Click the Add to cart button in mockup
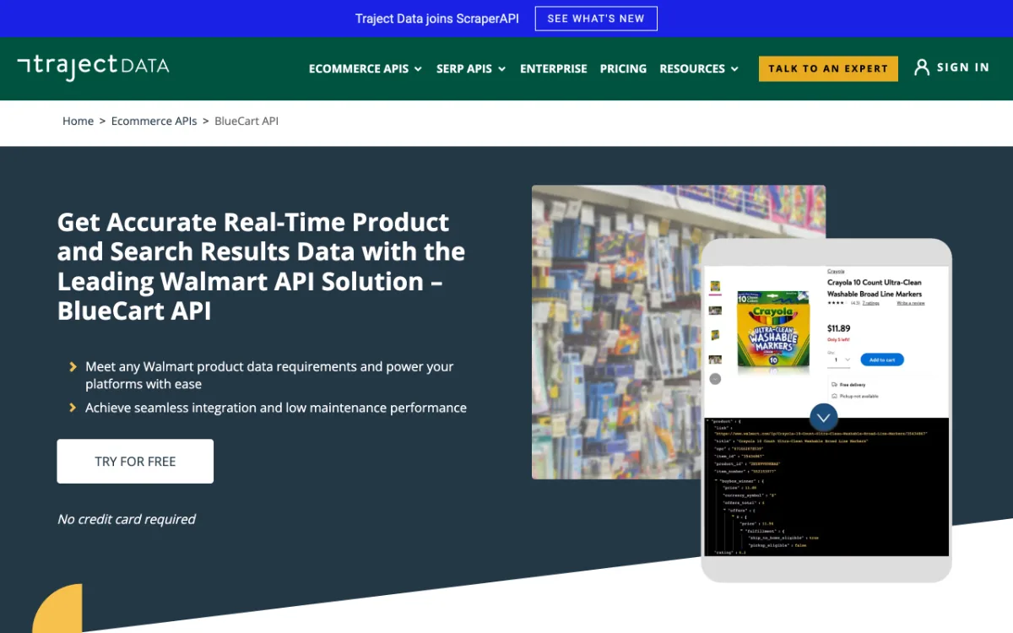 (x=882, y=360)
